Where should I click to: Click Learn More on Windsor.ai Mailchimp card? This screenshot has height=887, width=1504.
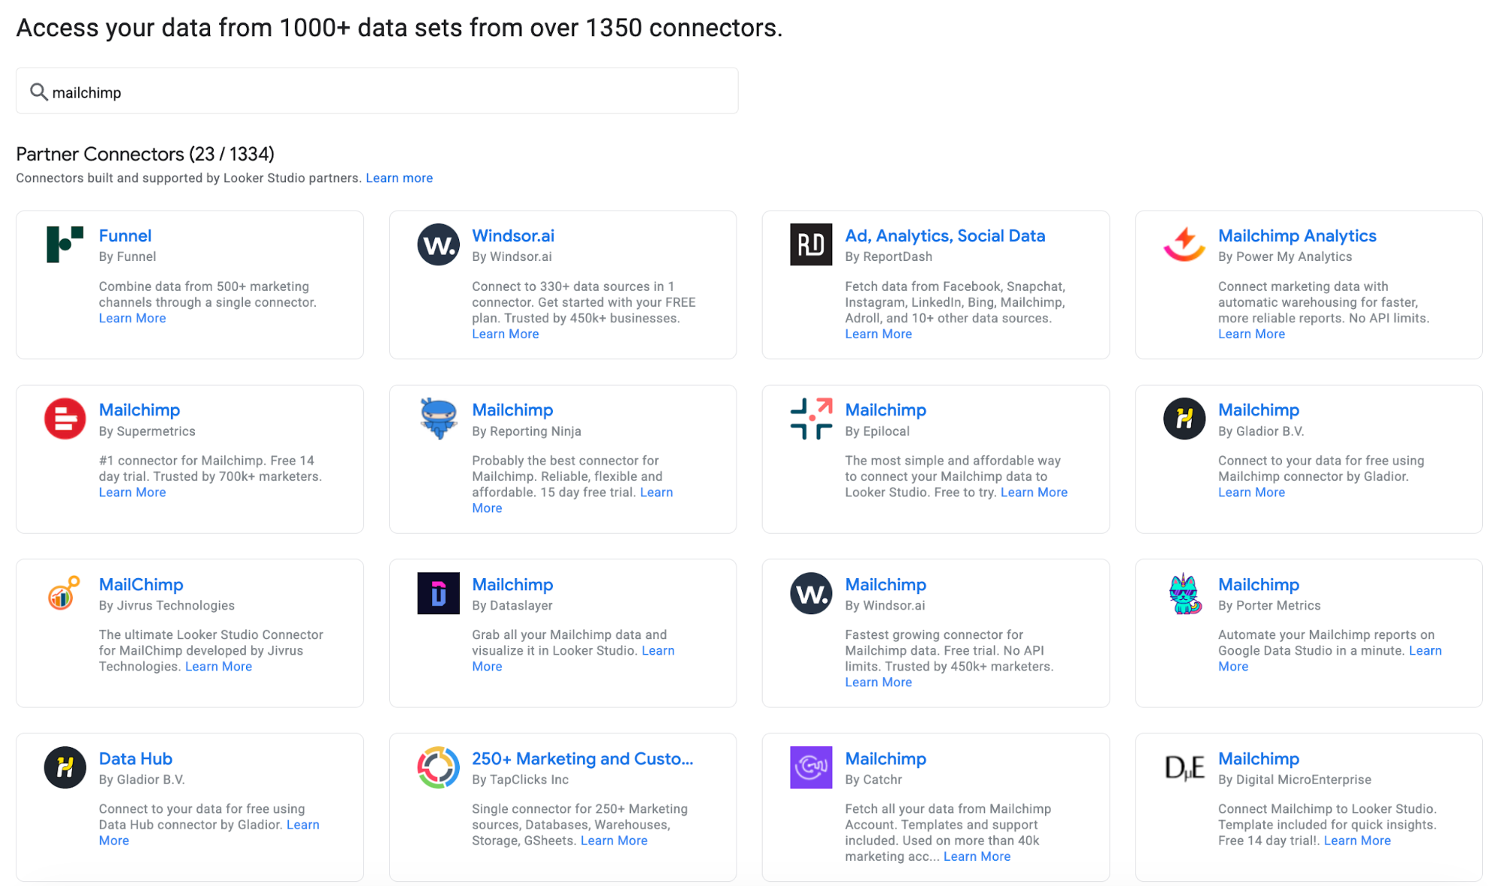(878, 683)
